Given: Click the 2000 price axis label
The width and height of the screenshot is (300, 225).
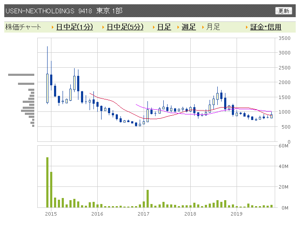Looking at the screenshot, I should pyautogui.click(x=285, y=82).
